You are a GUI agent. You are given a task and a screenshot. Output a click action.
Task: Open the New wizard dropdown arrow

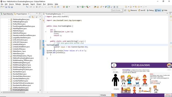4,7
